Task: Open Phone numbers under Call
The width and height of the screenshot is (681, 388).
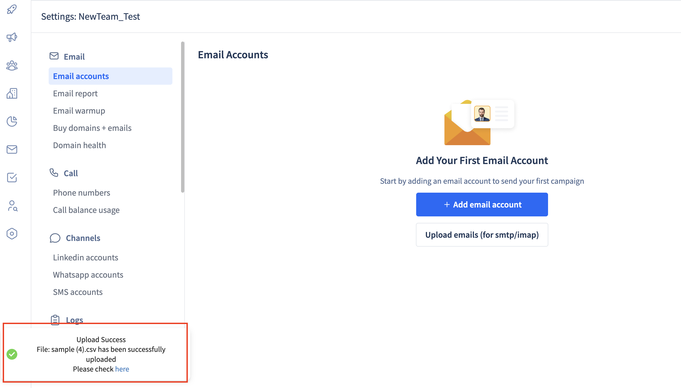Action: 81,193
